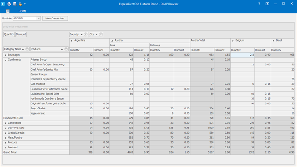This screenshot has height=167, width=297.
Task: Click the Quantity data field header
Action: [9, 34]
